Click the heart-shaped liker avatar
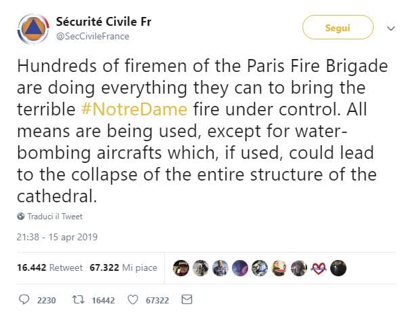Image resolution: width=417 pixels, height=317 pixels. coord(319,268)
